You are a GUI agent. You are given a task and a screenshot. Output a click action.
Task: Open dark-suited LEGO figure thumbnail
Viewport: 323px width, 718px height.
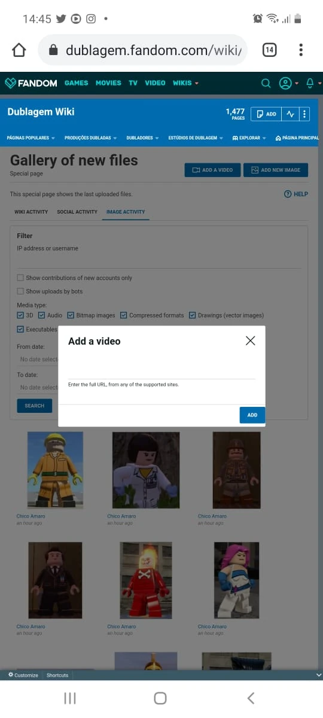(55, 580)
